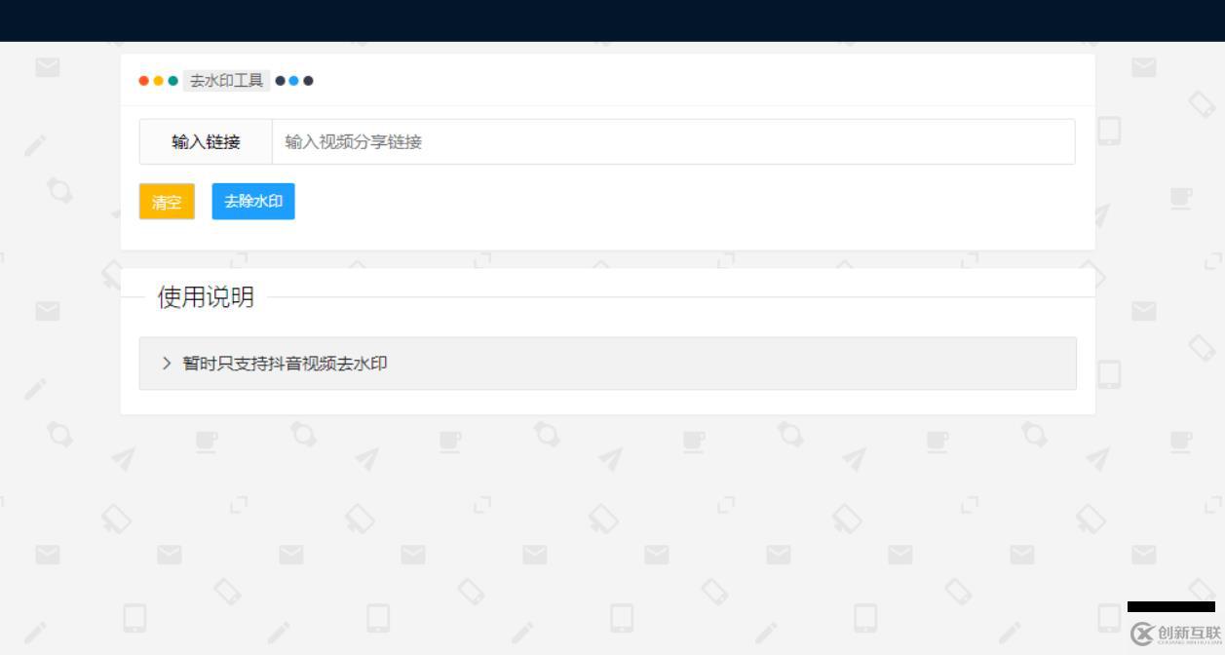
Task: Click the 去除水印 button
Action: pos(253,201)
